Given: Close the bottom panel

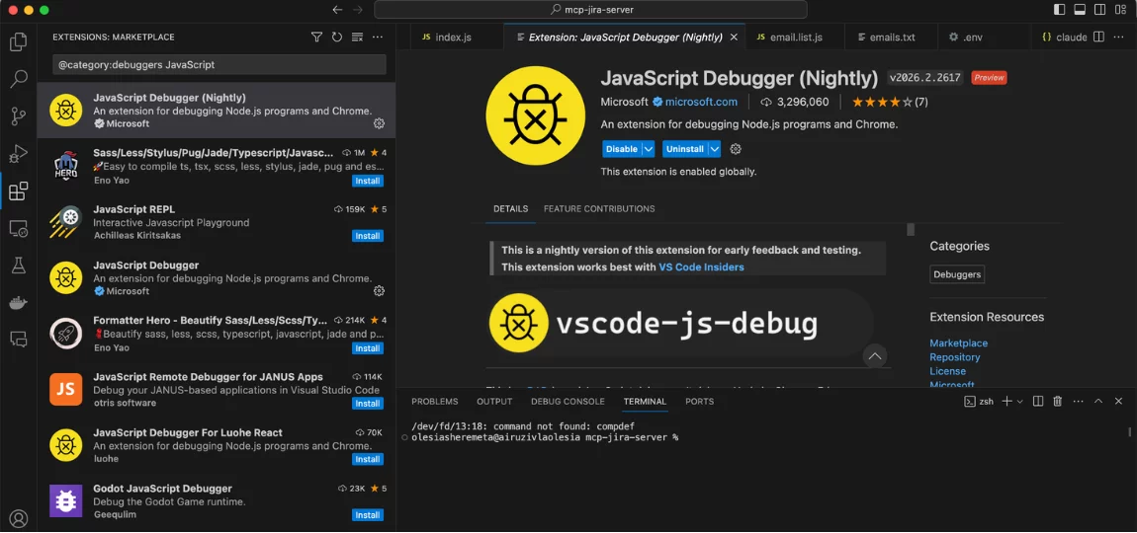Looking at the screenshot, I should coord(1118,401).
